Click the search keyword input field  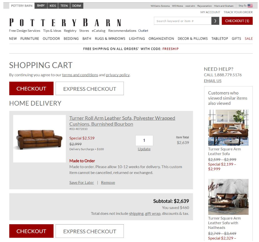tap(183, 21)
